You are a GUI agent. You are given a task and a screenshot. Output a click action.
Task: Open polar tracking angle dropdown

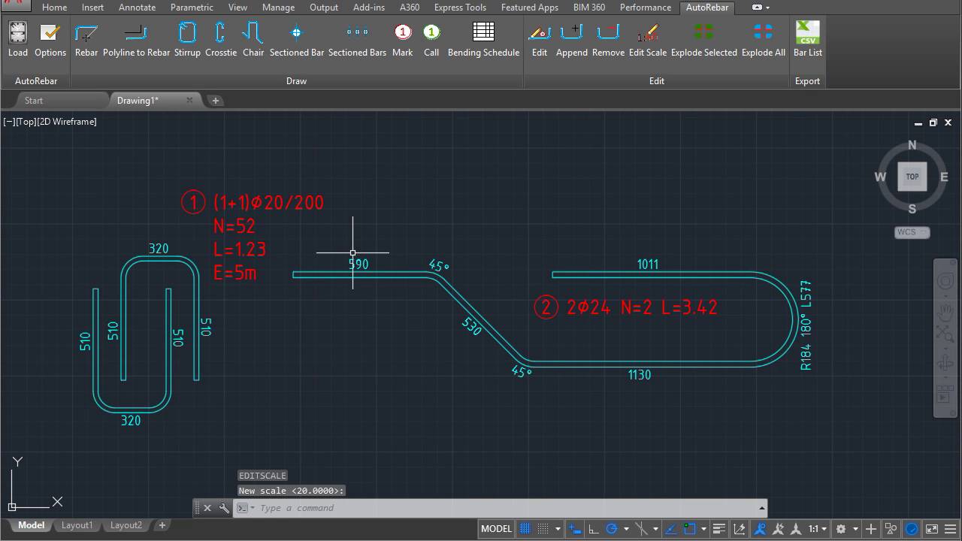625,529
